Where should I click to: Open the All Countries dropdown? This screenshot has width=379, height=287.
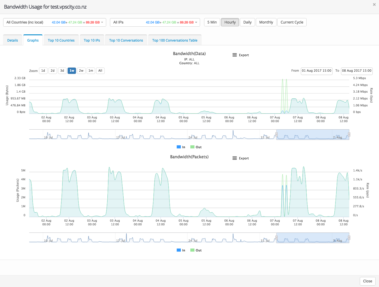click(x=54, y=22)
